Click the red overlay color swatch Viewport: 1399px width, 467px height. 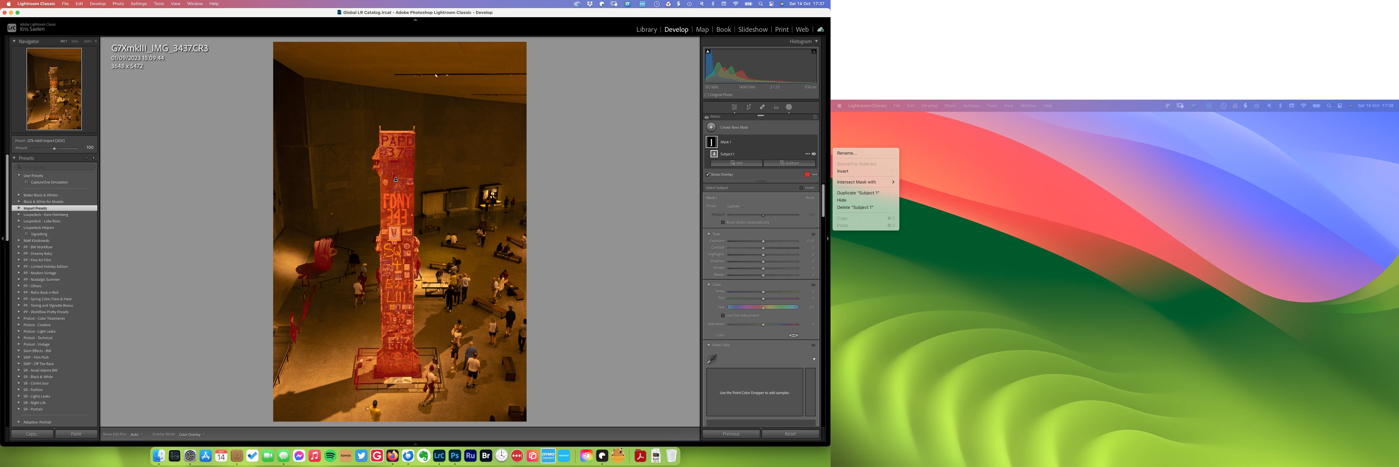coord(807,174)
